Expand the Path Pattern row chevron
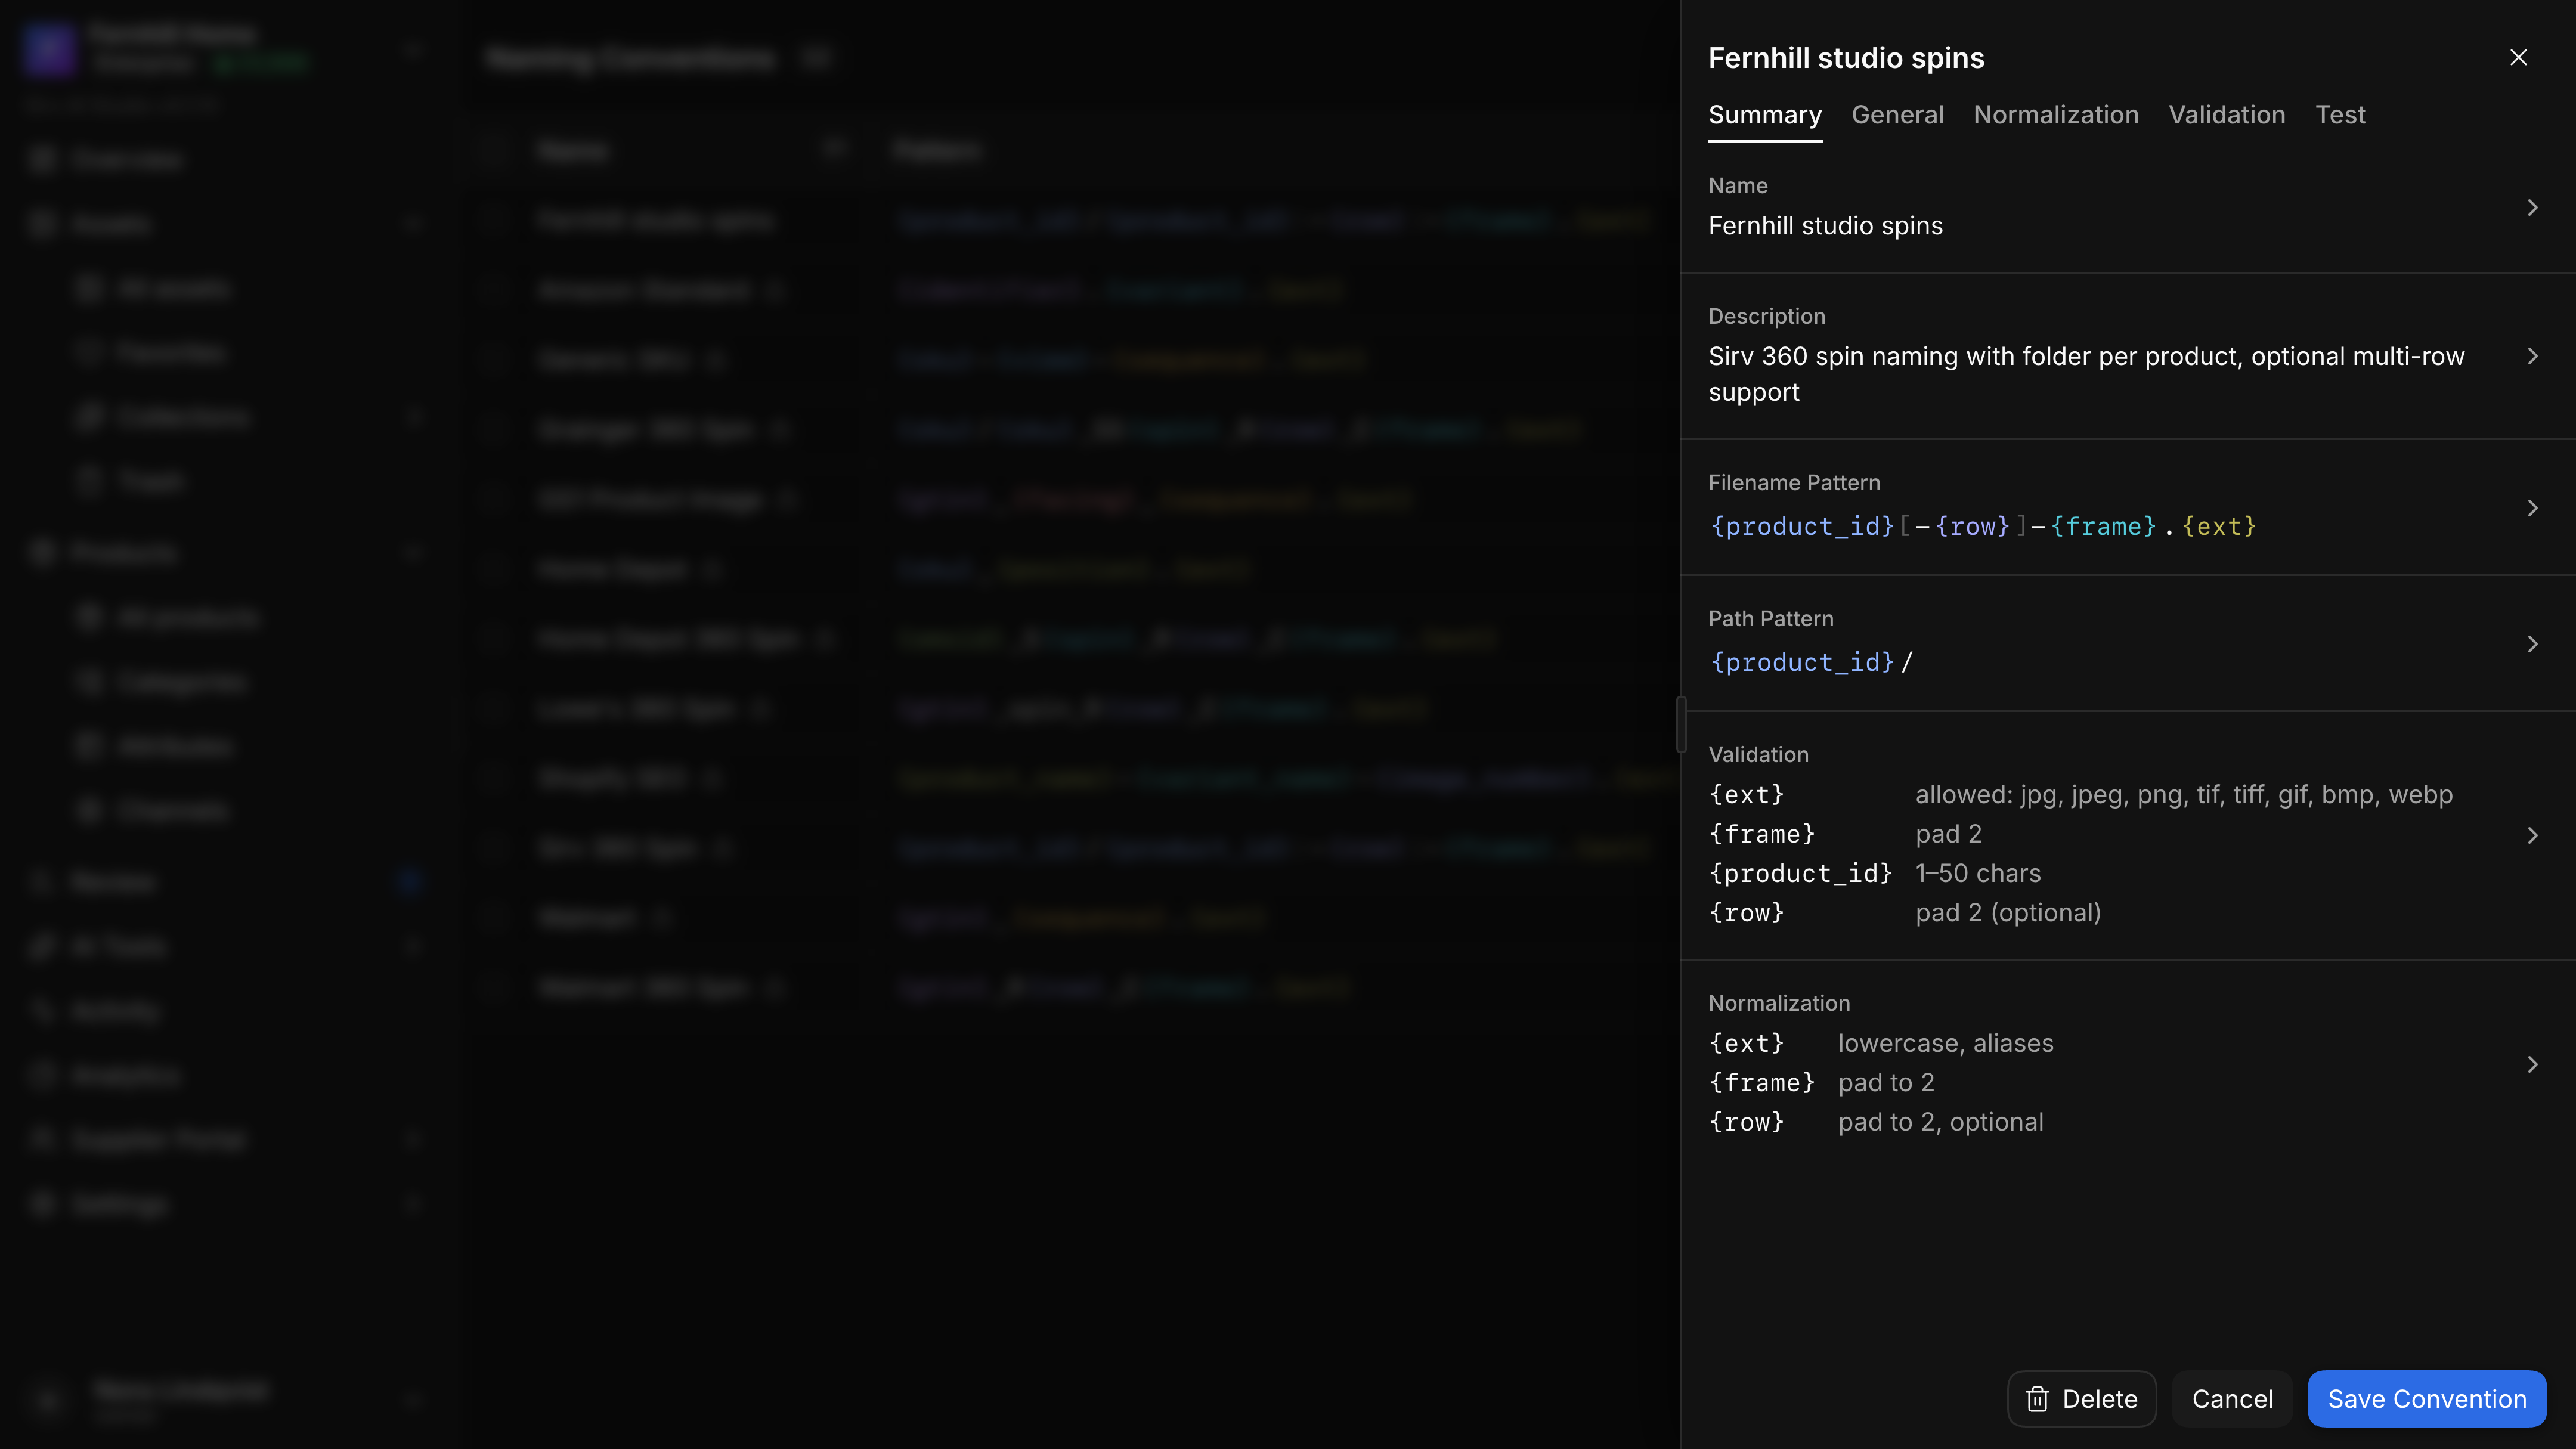This screenshot has width=2576, height=1449. coord(2532,644)
